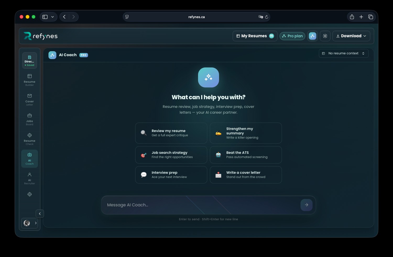The height and width of the screenshot is (257, 393).
Task: Click the AI Coach sparkle icon in panel header
Action: [52, 55]
